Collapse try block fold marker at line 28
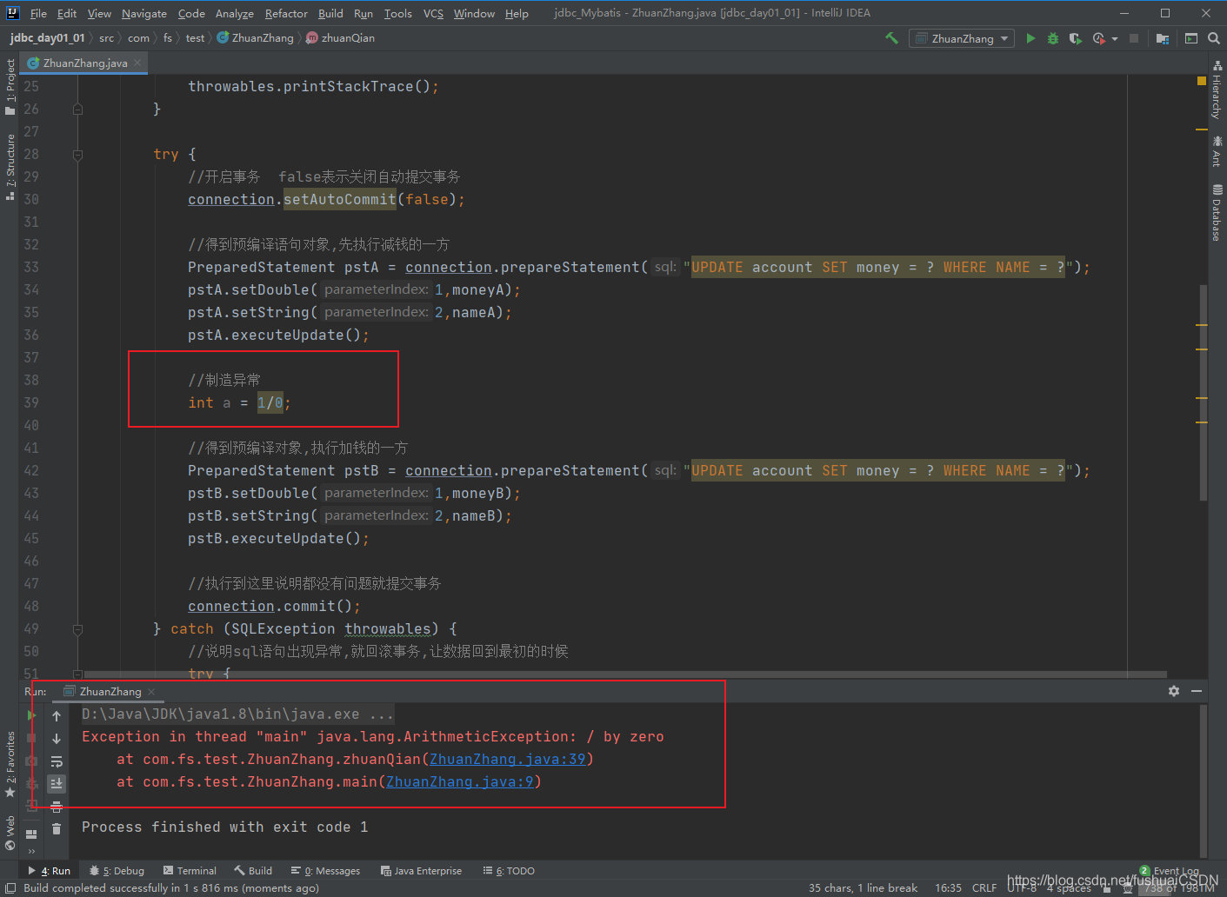The height and width of the screenshot is (897, 1227). (x=77, y=155)
